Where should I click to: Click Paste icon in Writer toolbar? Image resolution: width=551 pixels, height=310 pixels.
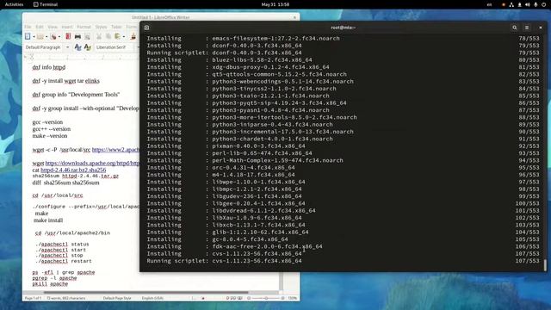118,36
